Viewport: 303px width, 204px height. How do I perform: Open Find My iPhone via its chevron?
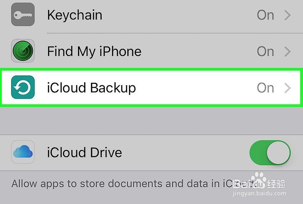click(287, 52)
